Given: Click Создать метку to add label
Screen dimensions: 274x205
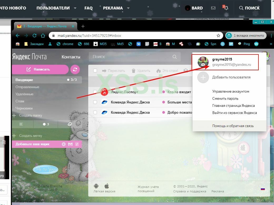Looking at the screenshot, I should point(27,136).
